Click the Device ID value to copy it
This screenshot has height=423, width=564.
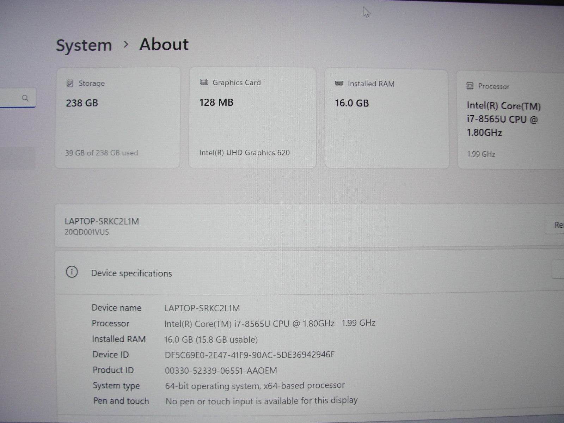click(x=250, y=355)
